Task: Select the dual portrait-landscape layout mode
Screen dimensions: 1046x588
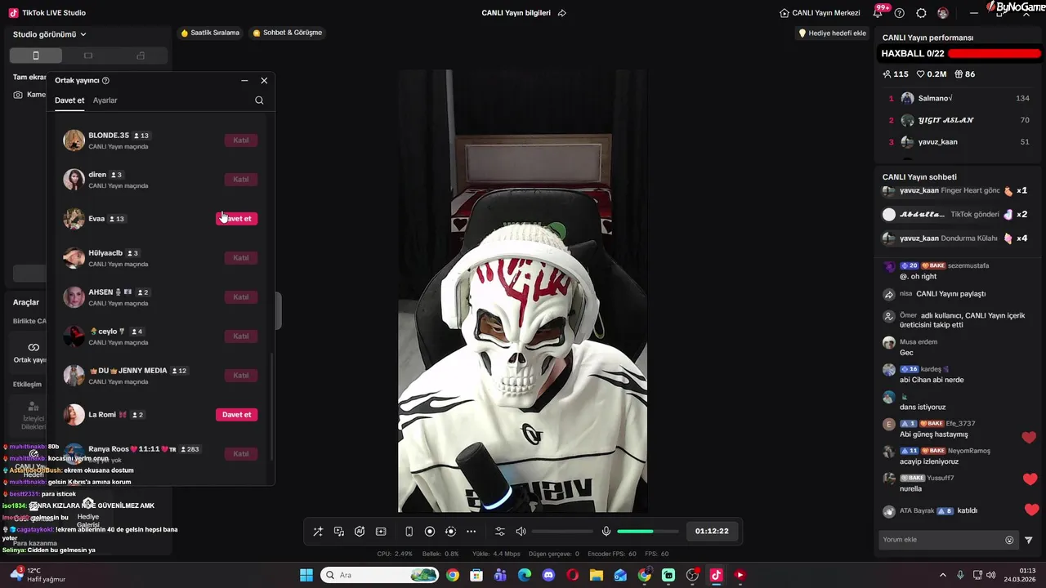Action: [141, 56]
